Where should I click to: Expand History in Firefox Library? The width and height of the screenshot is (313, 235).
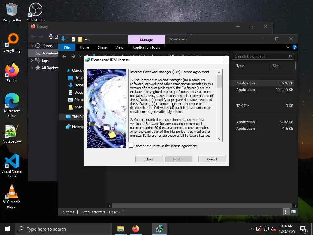(32, 46)
